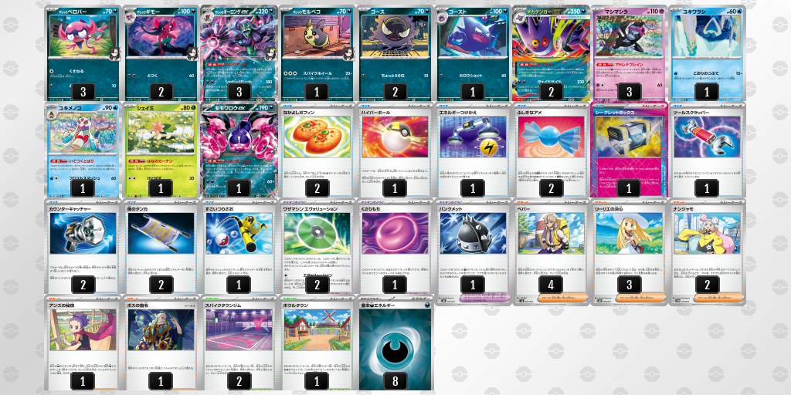Select the Punk Helmet (パンクメット) tool card art

[473, 233]
